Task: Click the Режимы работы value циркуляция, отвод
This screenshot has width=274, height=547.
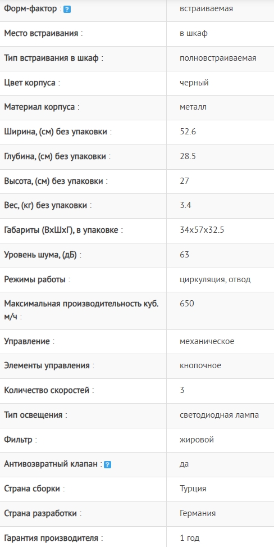Action: [x=215, y=279]
